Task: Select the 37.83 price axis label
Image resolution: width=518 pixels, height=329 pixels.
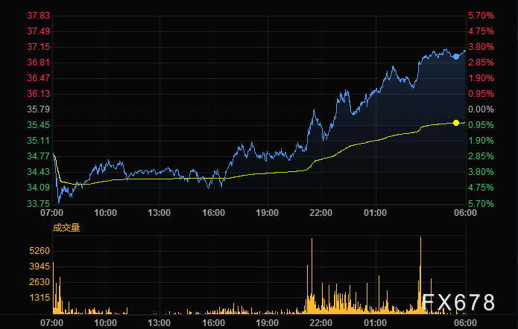Action: pos(38,16)
